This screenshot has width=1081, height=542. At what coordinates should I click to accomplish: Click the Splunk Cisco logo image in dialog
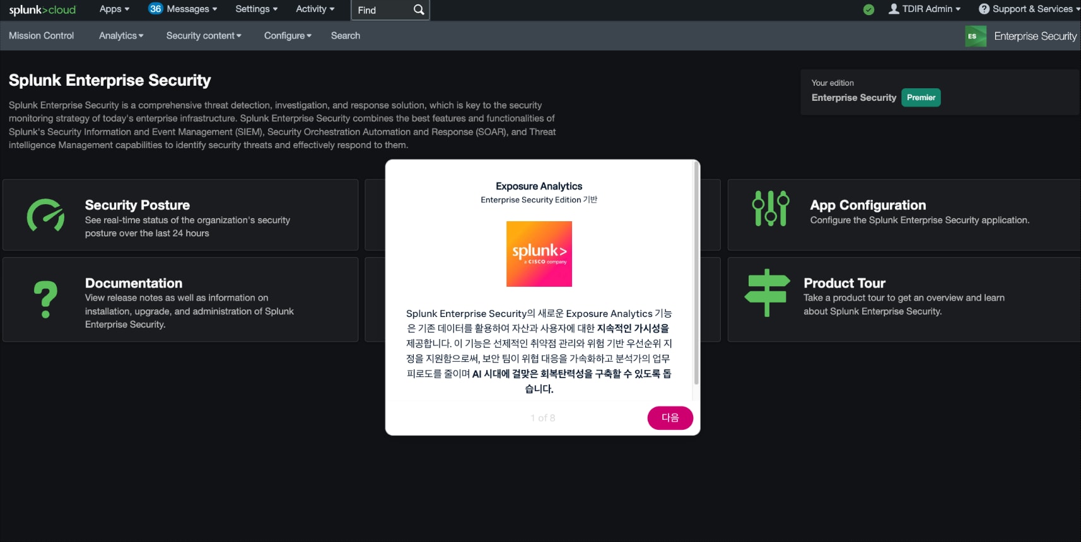click(x=539, y=254)
